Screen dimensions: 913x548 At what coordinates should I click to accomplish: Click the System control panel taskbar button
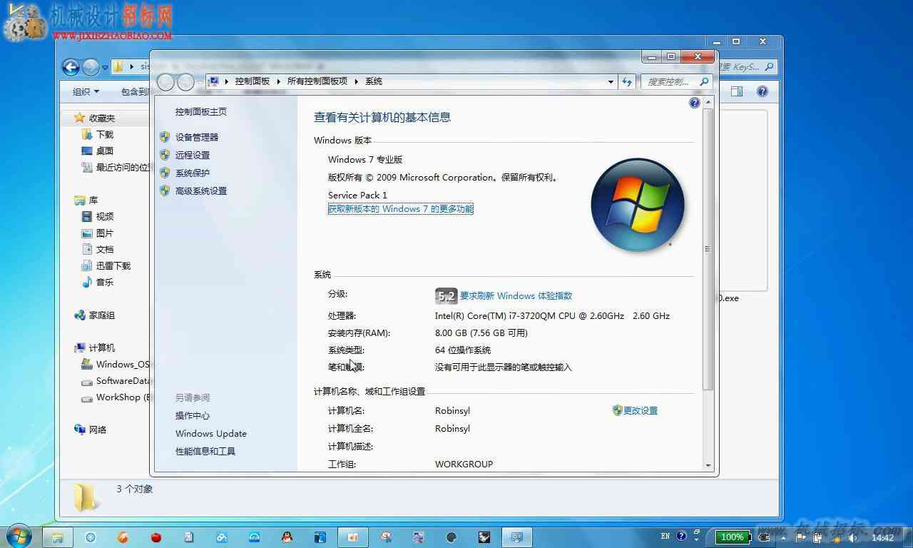pos(517,537)
